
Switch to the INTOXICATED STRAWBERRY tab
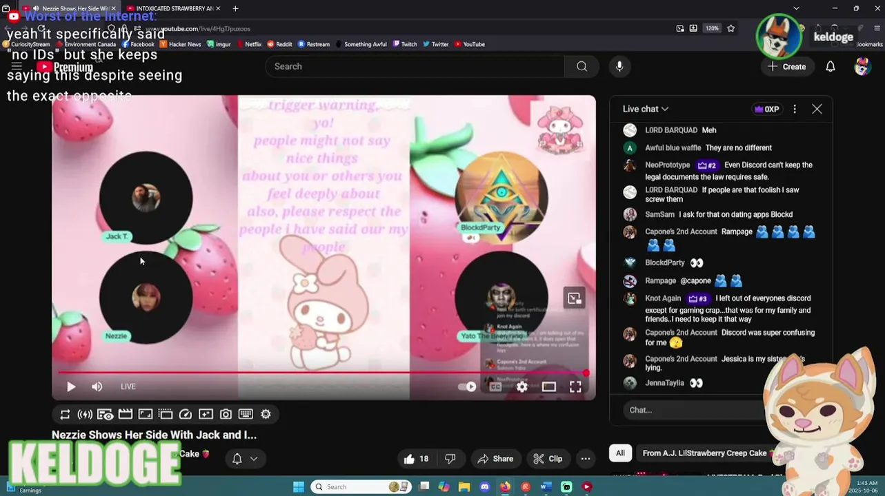point(172,8)
